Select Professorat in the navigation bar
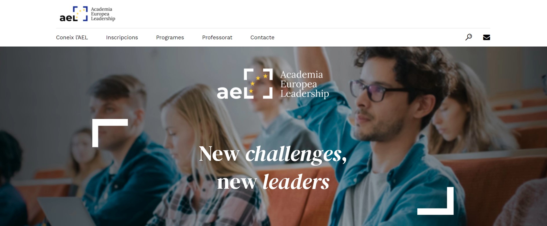 point(217,38)
